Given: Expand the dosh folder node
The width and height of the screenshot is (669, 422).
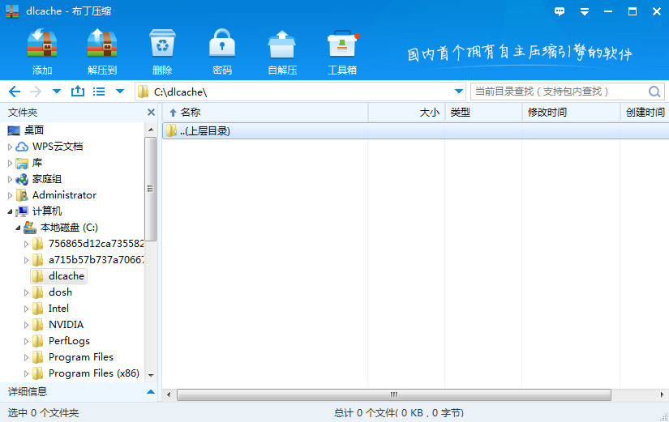Looking at the screenshot, I should pos(26,292).
